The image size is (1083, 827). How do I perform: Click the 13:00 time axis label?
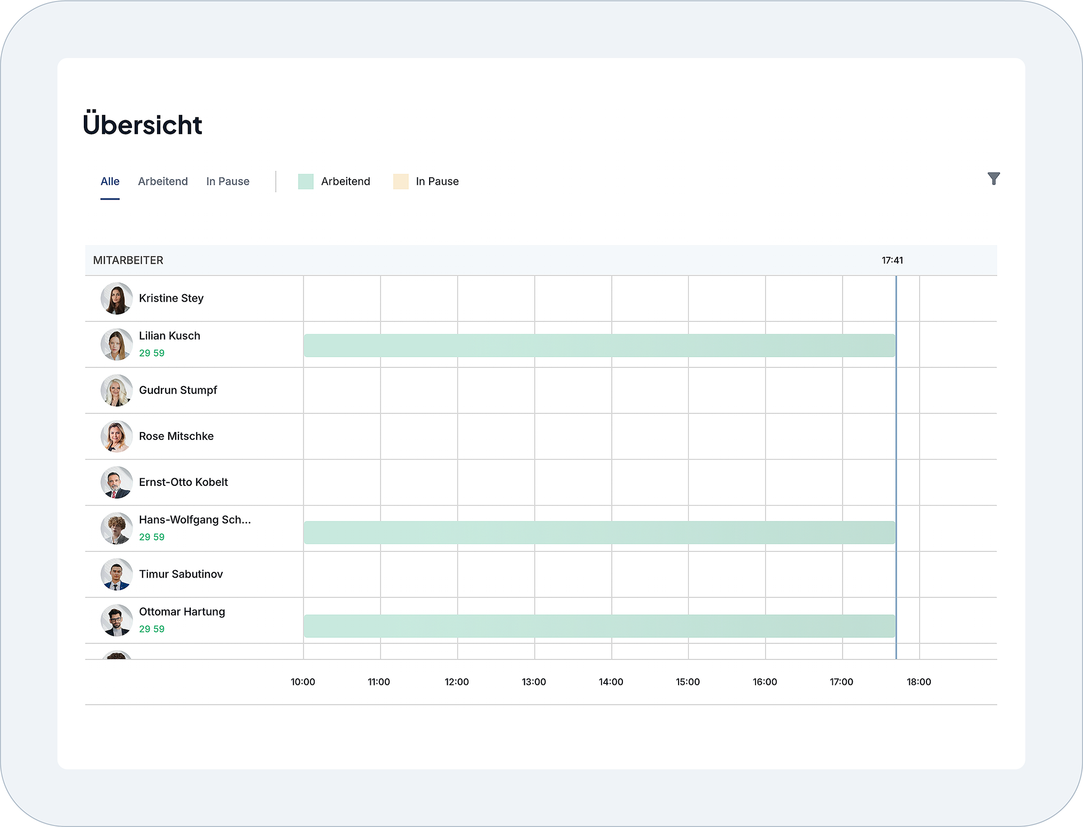point(534,682)
